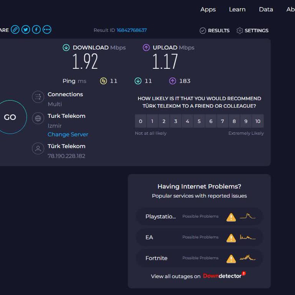Open the Learn menu
The image size is (295, 295).
coord(237,9)
